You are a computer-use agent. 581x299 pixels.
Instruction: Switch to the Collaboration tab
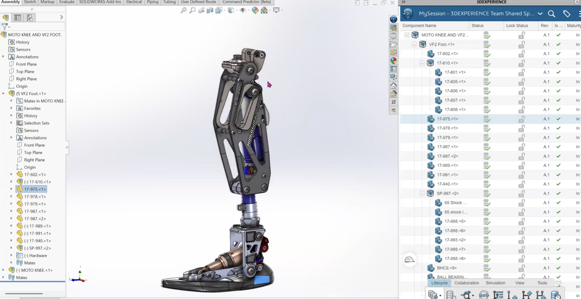[x=467, y=283]
